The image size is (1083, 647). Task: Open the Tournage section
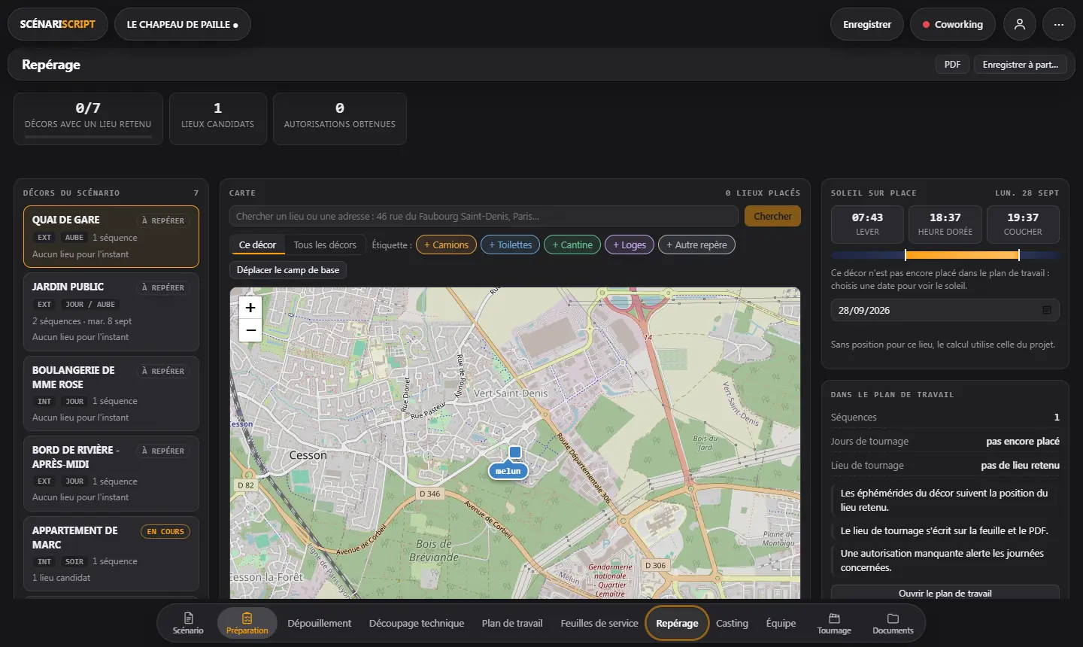[x=834, y=623]
